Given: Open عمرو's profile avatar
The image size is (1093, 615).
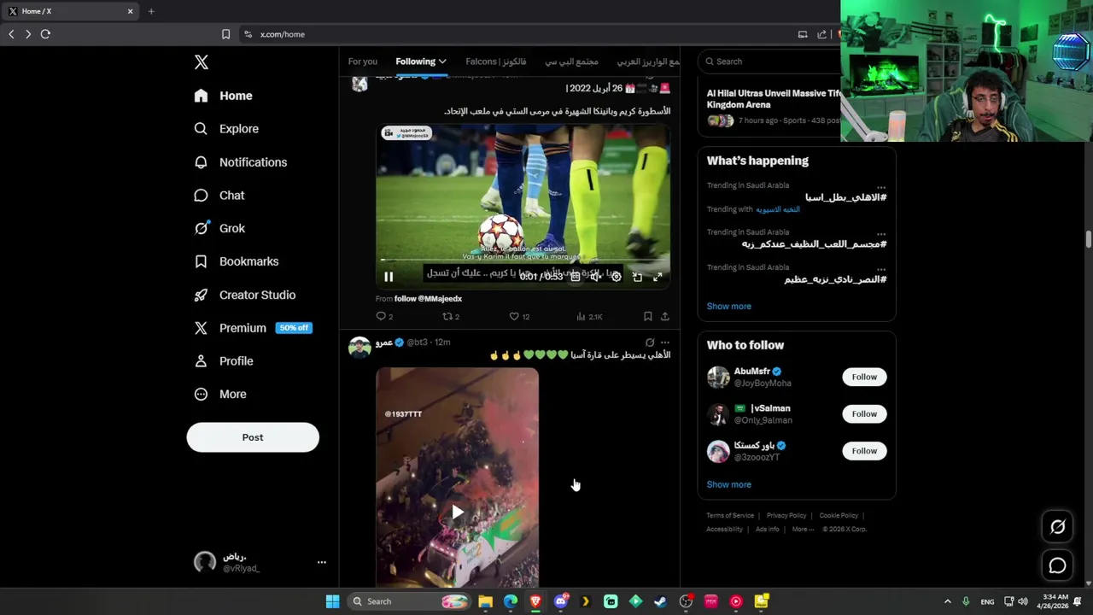Looking at the screenshot, I should point(359,347).
